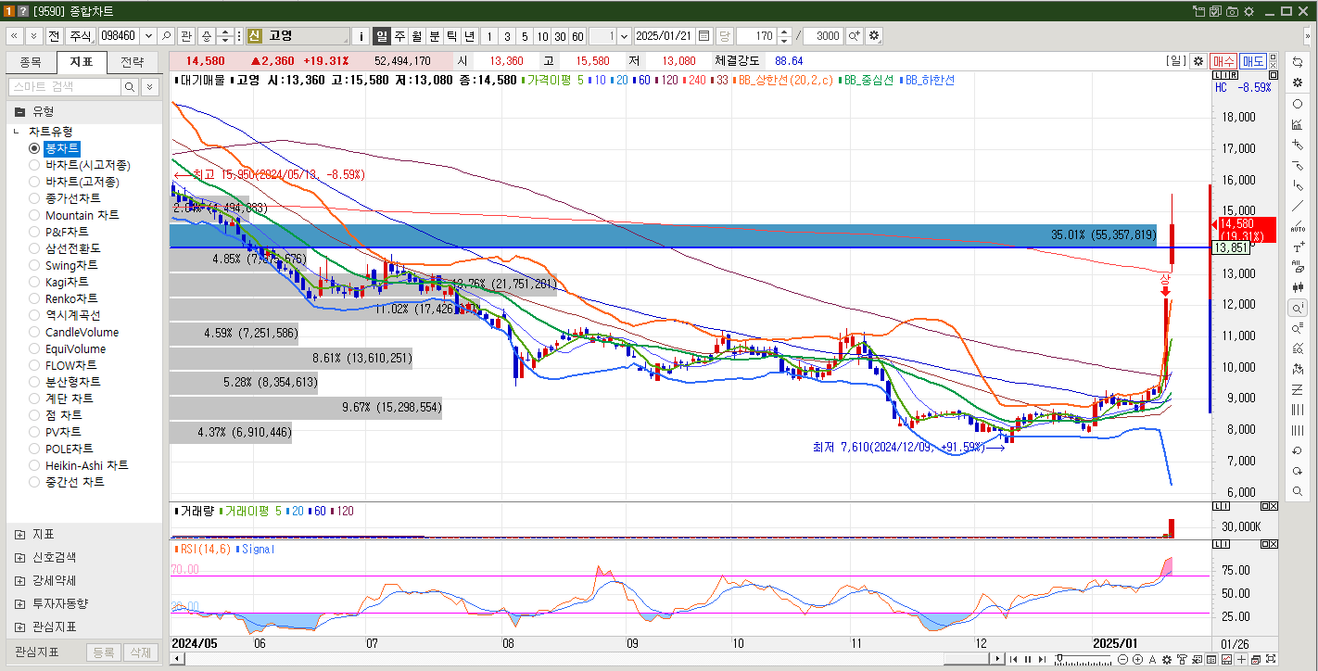Image resolution: width=1318 pixels, height=671 pixels.
Task: Select the 주 weekly period tab
Action: click(399, 36)
